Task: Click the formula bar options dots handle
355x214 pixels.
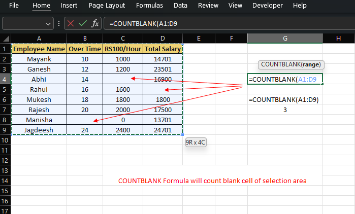Action: coord(60,24)
